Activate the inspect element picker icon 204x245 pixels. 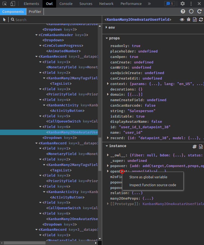tap(5, 4)
